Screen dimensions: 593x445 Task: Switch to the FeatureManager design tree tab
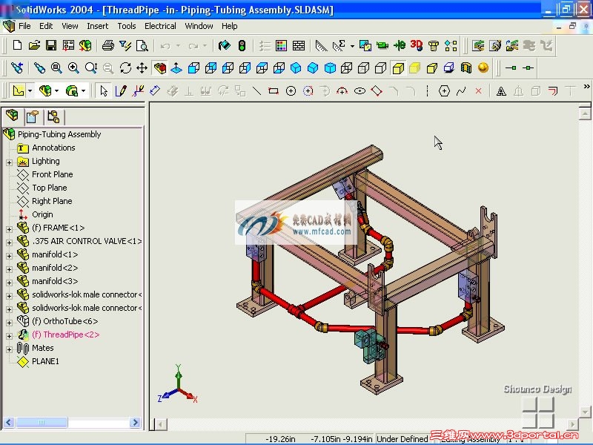13,116
